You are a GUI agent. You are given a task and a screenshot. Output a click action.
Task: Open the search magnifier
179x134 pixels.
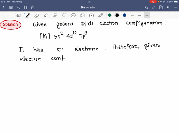pyautogui.click(x=18, y=7)
